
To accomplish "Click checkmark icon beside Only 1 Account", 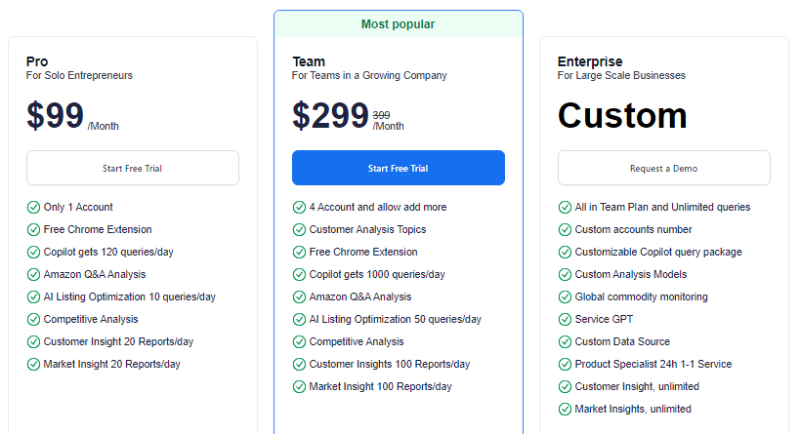I will [x=33, y=207].
